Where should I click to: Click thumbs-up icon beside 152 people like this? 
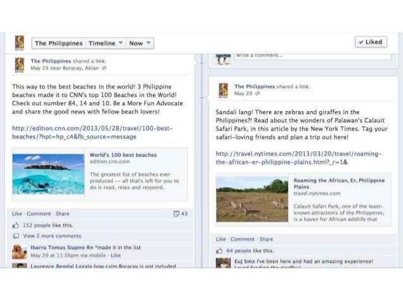point(16,226)
